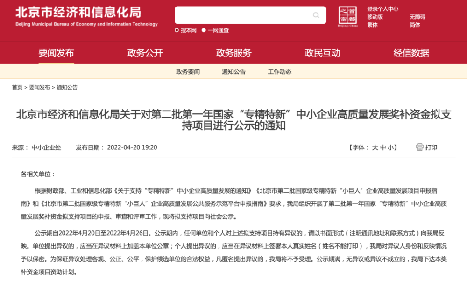The width and height of the screenshot is (467, 285).
Task: Open the 政民互动 navigation tab
Action: pyautogui.click(x=323, y=53)
